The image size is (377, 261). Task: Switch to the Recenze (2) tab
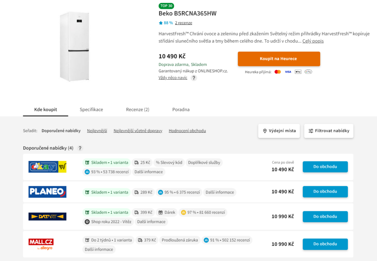tap(138, 109)
